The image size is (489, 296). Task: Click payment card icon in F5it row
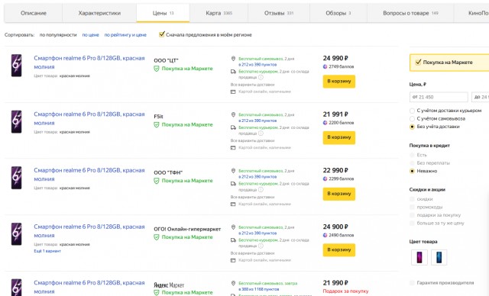[233, 148]
